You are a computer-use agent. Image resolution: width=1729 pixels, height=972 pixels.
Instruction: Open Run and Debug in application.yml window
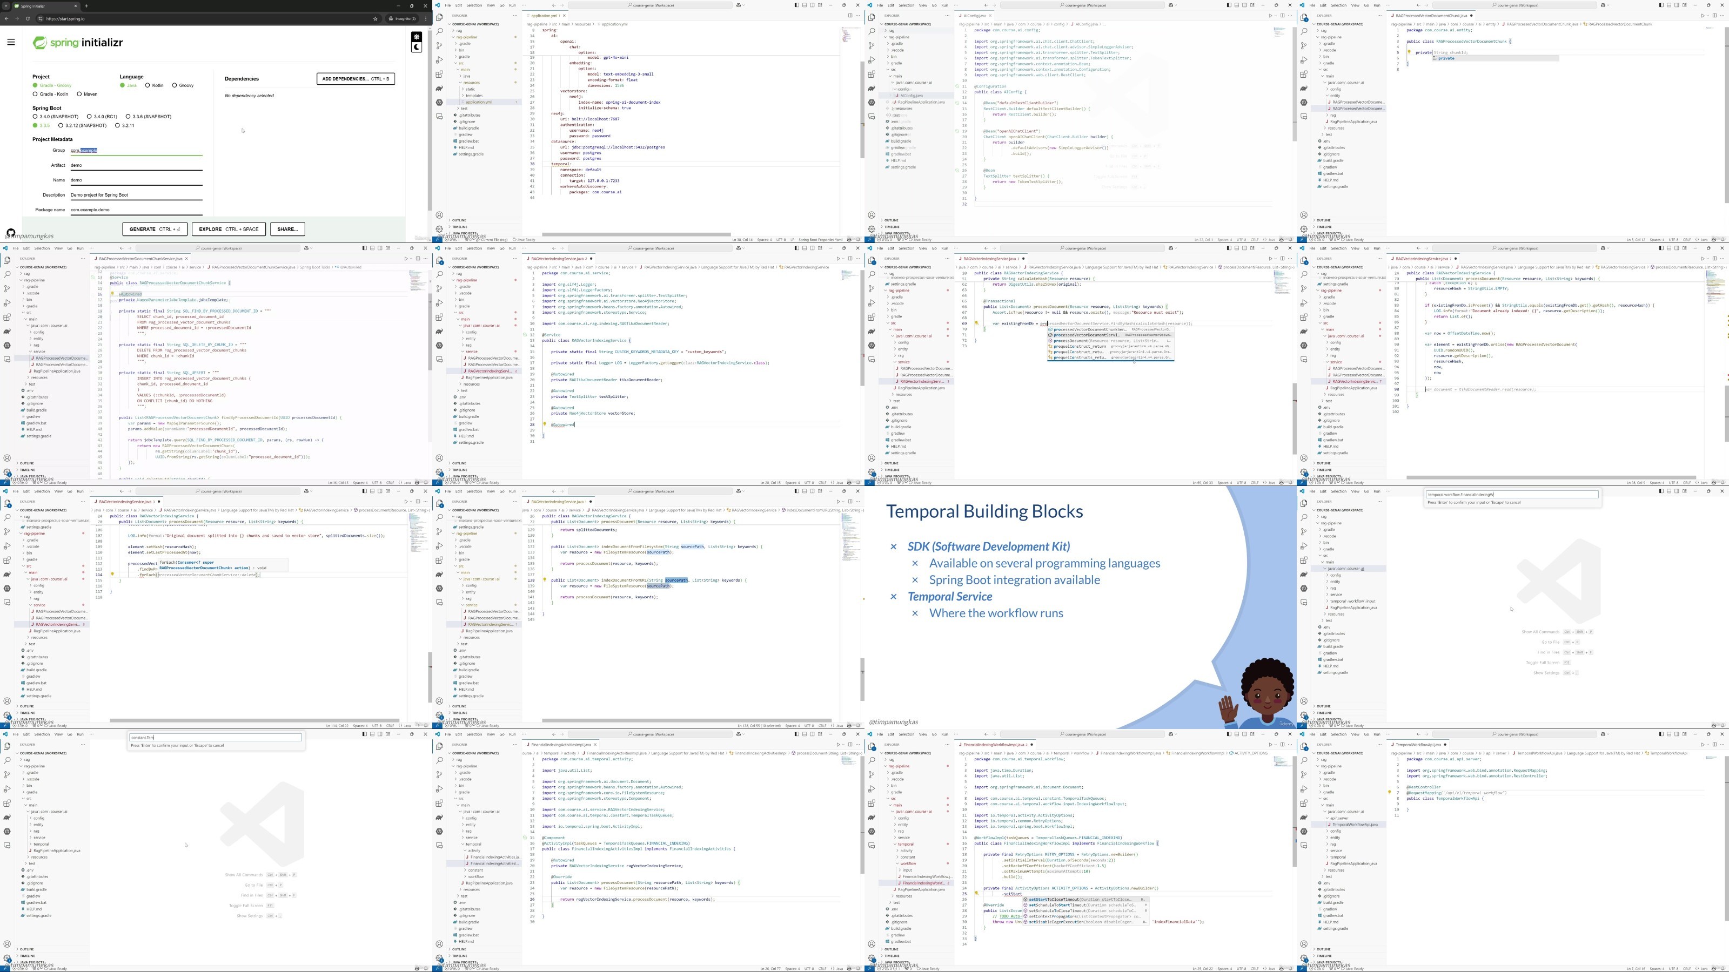440,60
